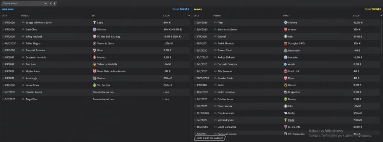
Task: Click River club badge icon
Action: [x=94, y=50]
